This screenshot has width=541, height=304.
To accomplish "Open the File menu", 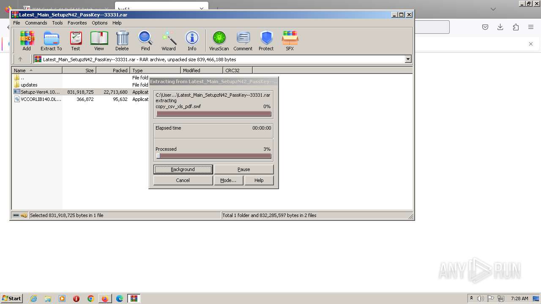I will tap(16, 23).
